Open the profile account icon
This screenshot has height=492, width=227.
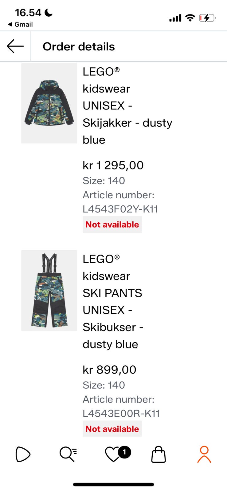pyautogui.click(x=204, y=454)
